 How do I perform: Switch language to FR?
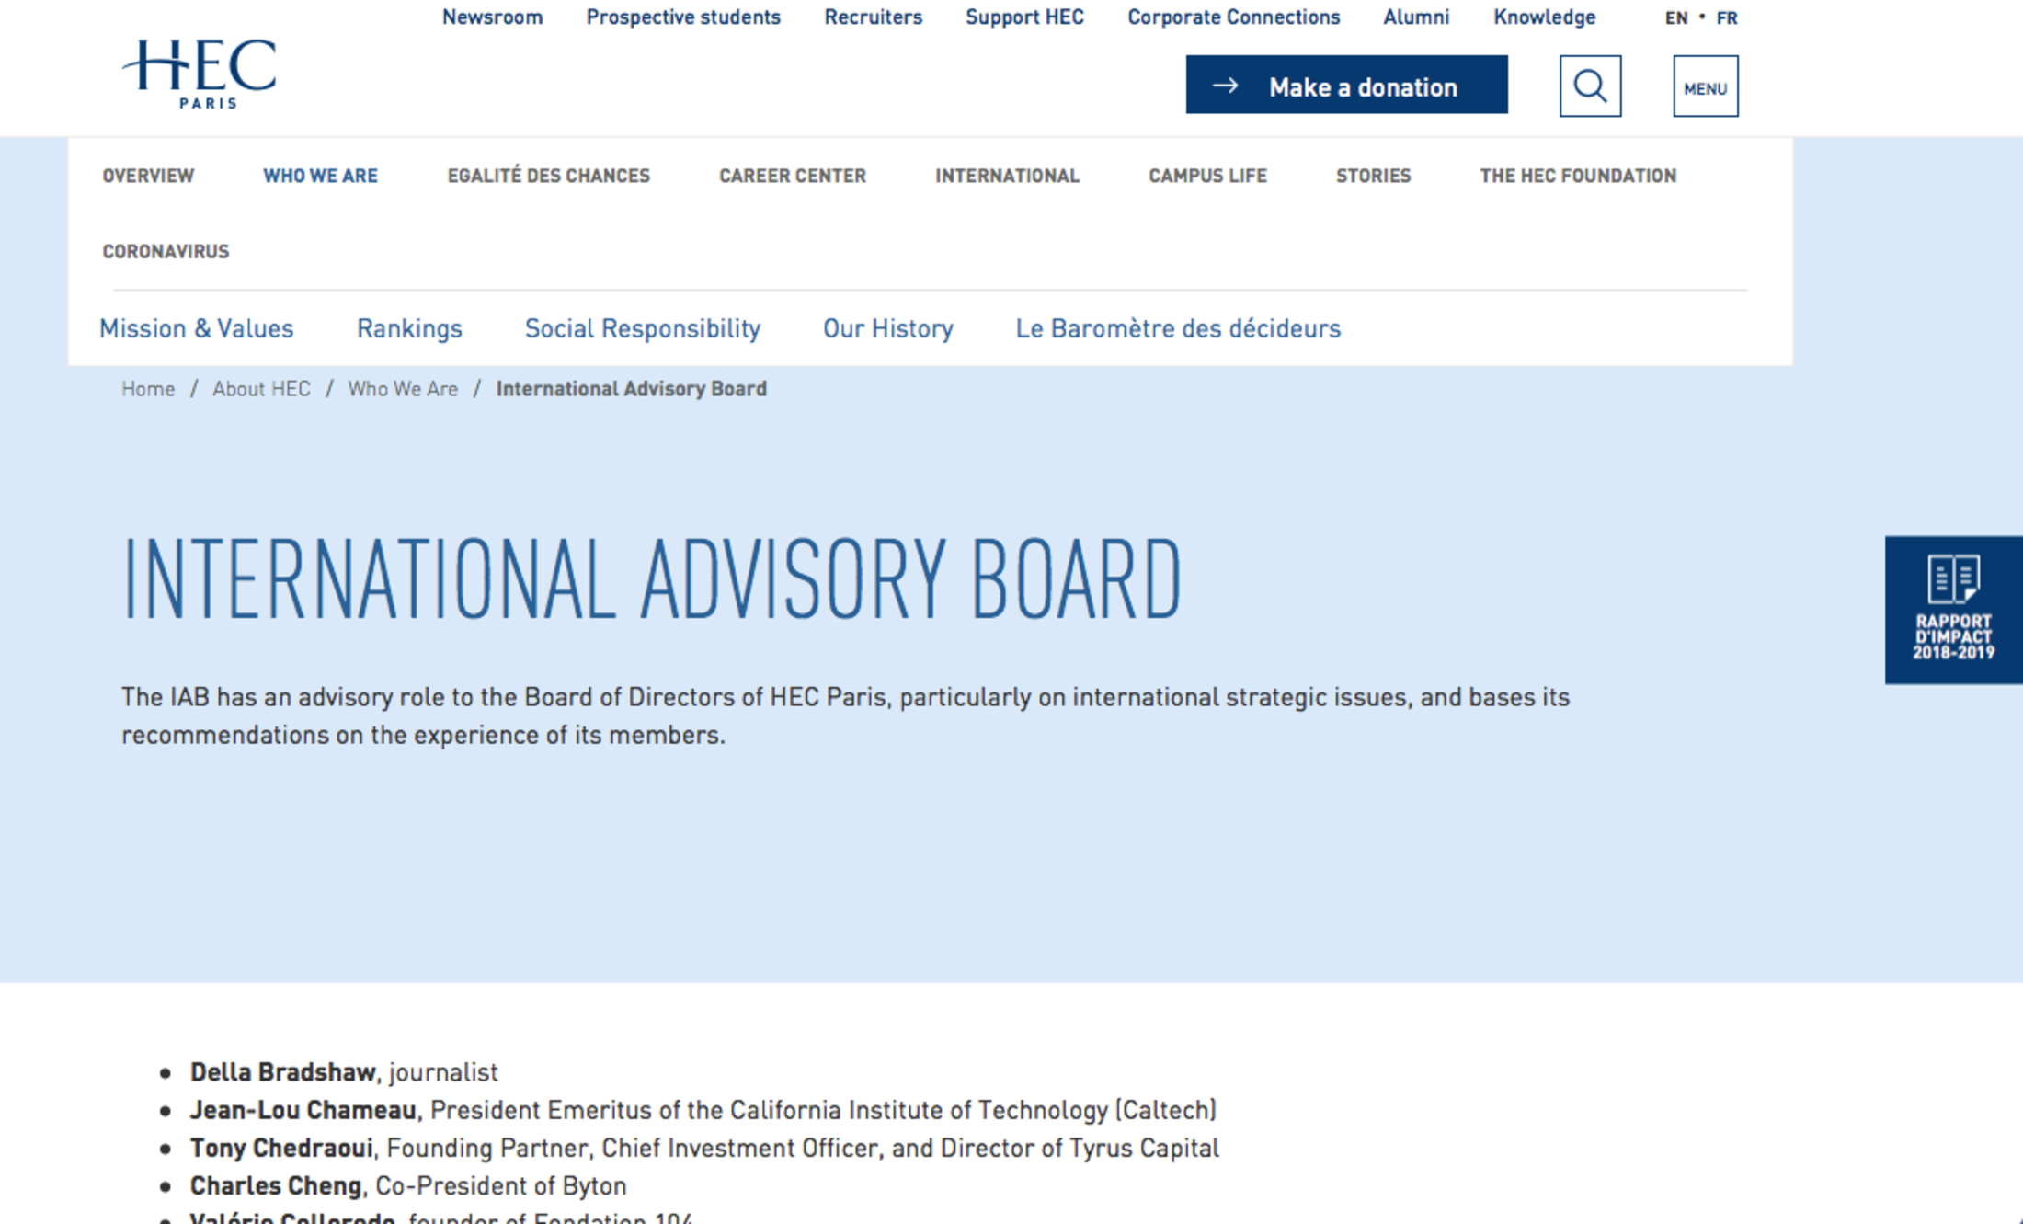tap(1727, 17)
